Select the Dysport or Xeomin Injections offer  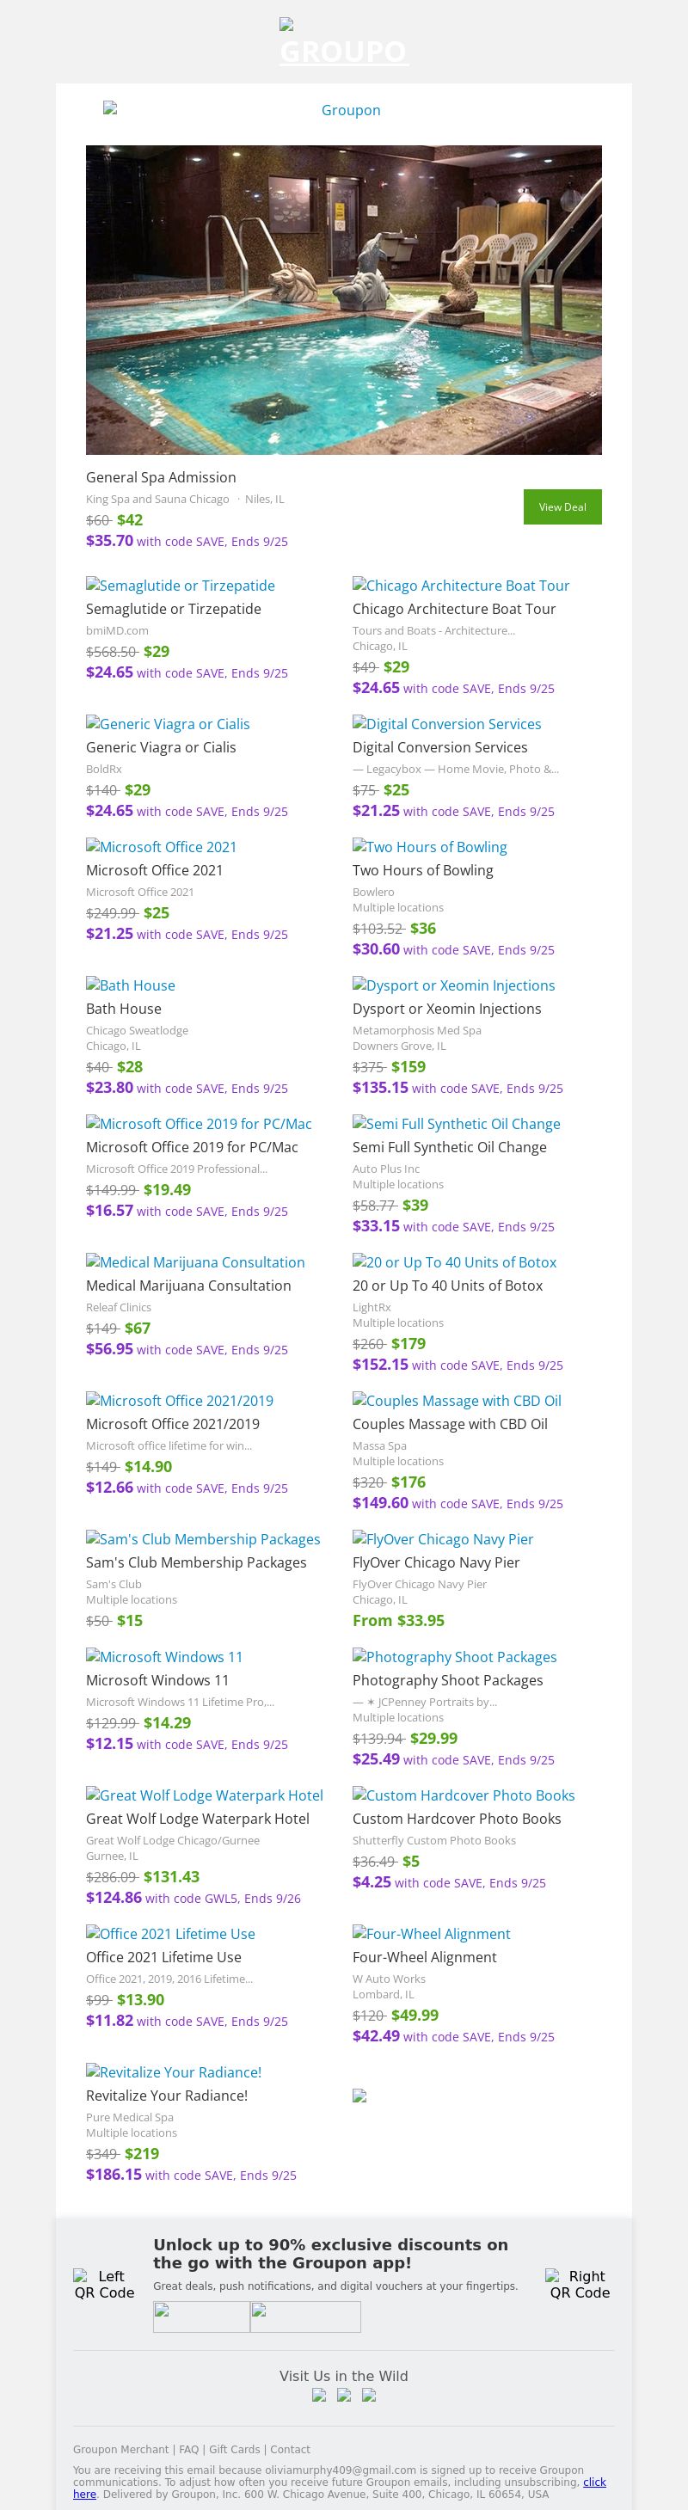tap(453, 985)
